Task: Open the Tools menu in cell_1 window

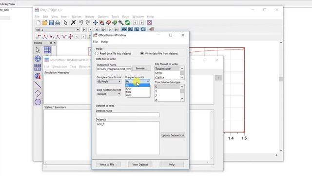Action: click(115, 17)
